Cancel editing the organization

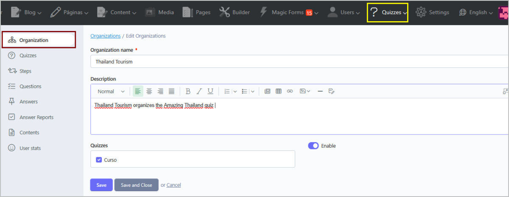click(173, 185)
